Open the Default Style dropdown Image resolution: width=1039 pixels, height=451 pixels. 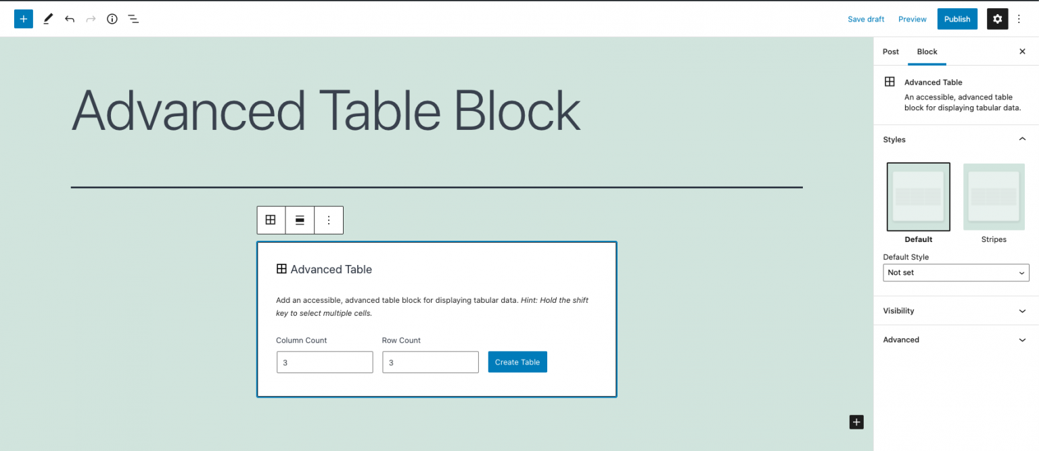point(955,272)
